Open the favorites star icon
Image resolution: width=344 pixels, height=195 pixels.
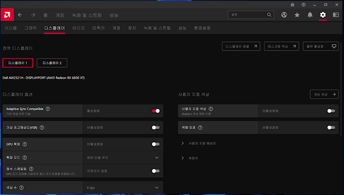297,15
